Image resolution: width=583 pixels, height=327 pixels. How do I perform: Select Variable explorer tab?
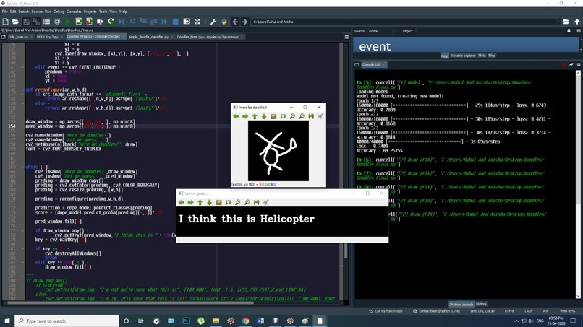pos(463,56)
